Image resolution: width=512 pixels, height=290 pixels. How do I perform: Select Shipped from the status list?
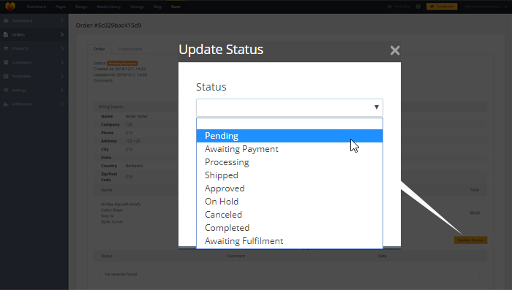[290, 175]
